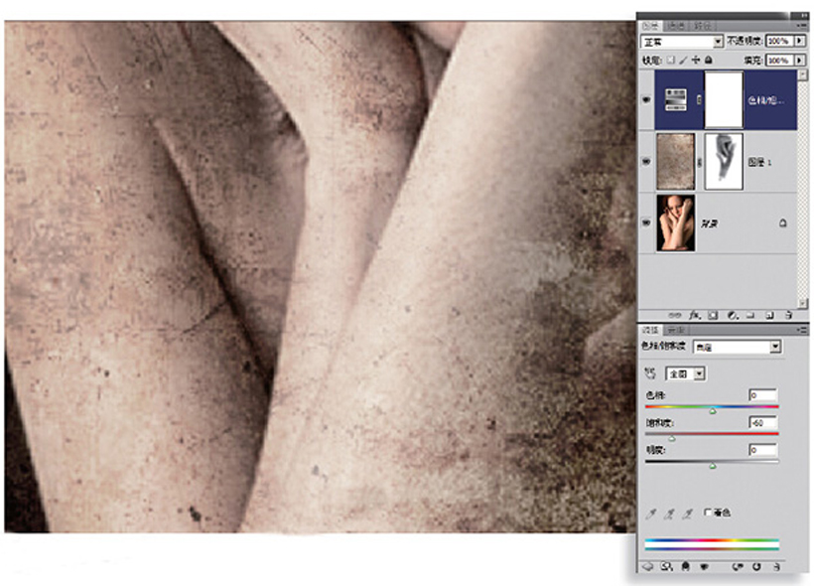Select the add-to-sample eyedropper
The height and width of the screenshot is (586, 814).
click(669, 513)
